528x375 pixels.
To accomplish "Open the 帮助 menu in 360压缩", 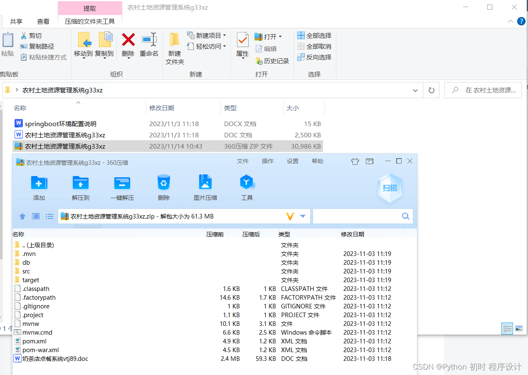I will tap(318, 161).
